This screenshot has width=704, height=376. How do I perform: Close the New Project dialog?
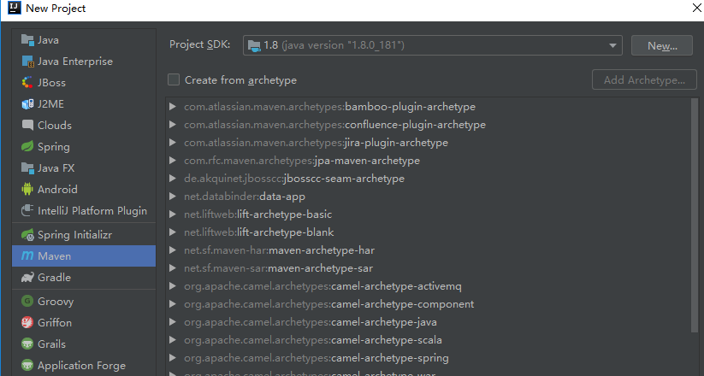(x=697, y=8)
